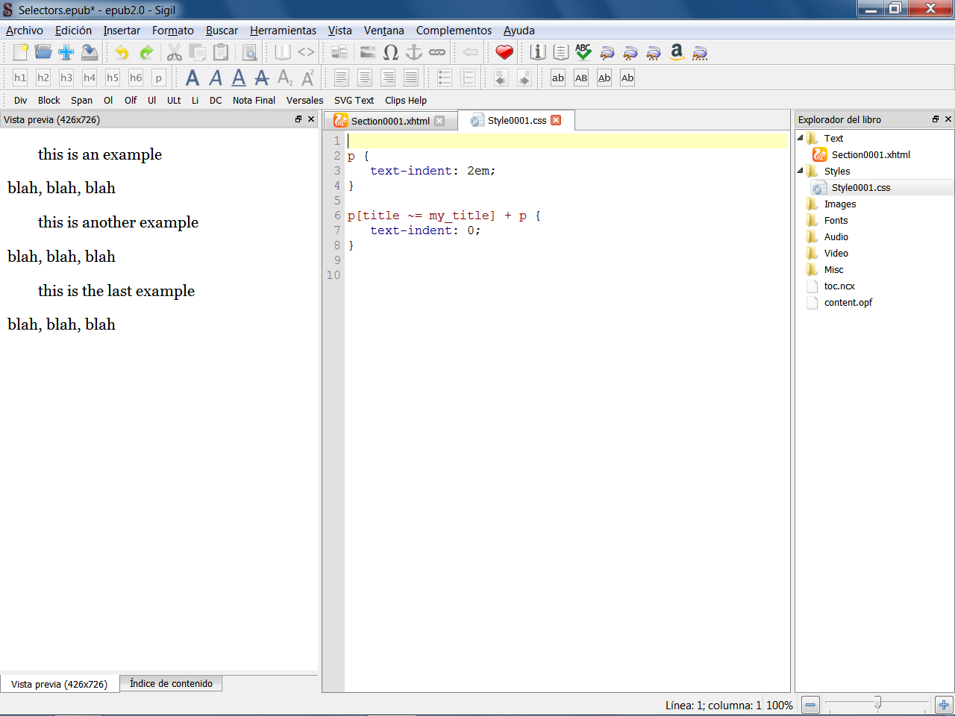Click the zoom slider handle in status bar

pyautogui.click(x=877, y=703)
